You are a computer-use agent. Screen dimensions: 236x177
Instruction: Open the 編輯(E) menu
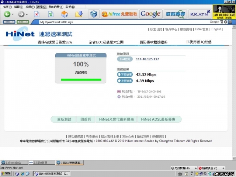18,7
